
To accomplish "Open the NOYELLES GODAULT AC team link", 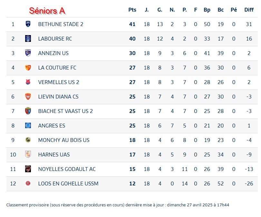I will pyautogui.click(x=67, y=169).
